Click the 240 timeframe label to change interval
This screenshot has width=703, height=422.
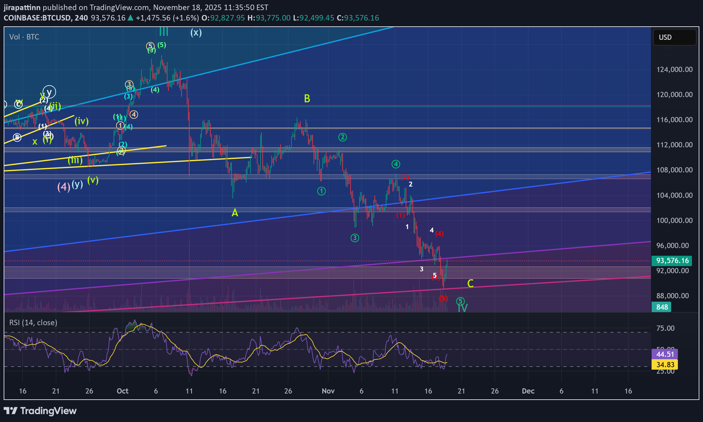coord(81,18)
